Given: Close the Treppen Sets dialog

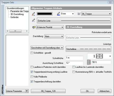Looking at the screenshot, I should point(110,2).
